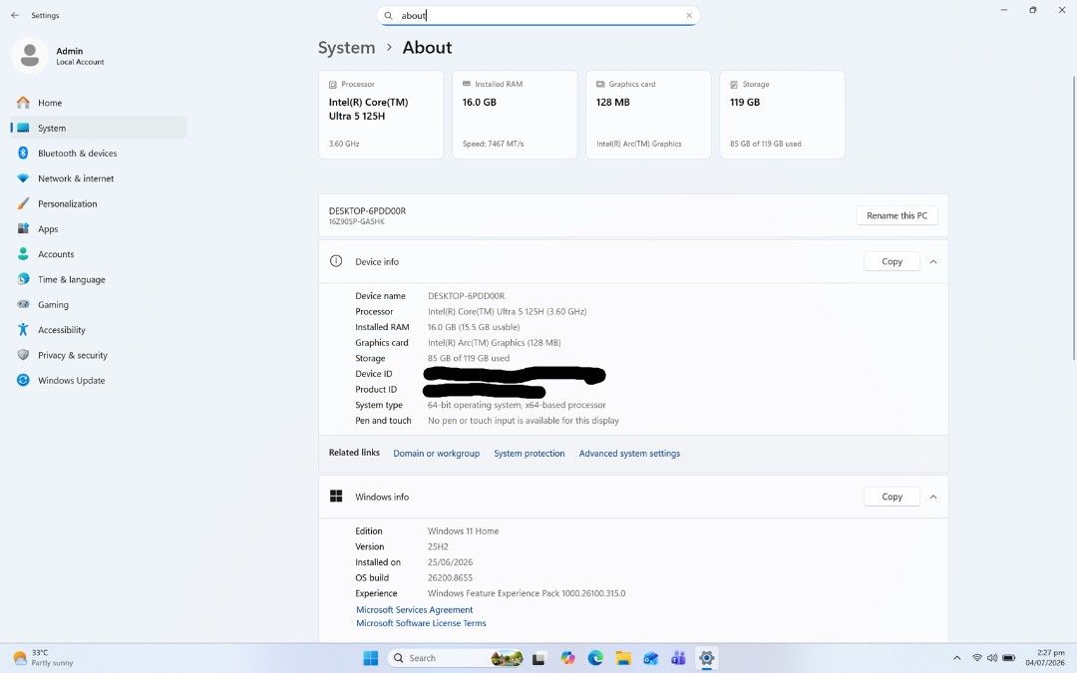Open Gaming settings
Viewport: 1077px width, 673px height.
98,305
